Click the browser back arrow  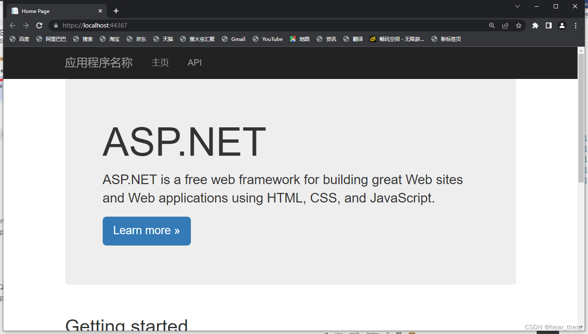coord(13,25)
